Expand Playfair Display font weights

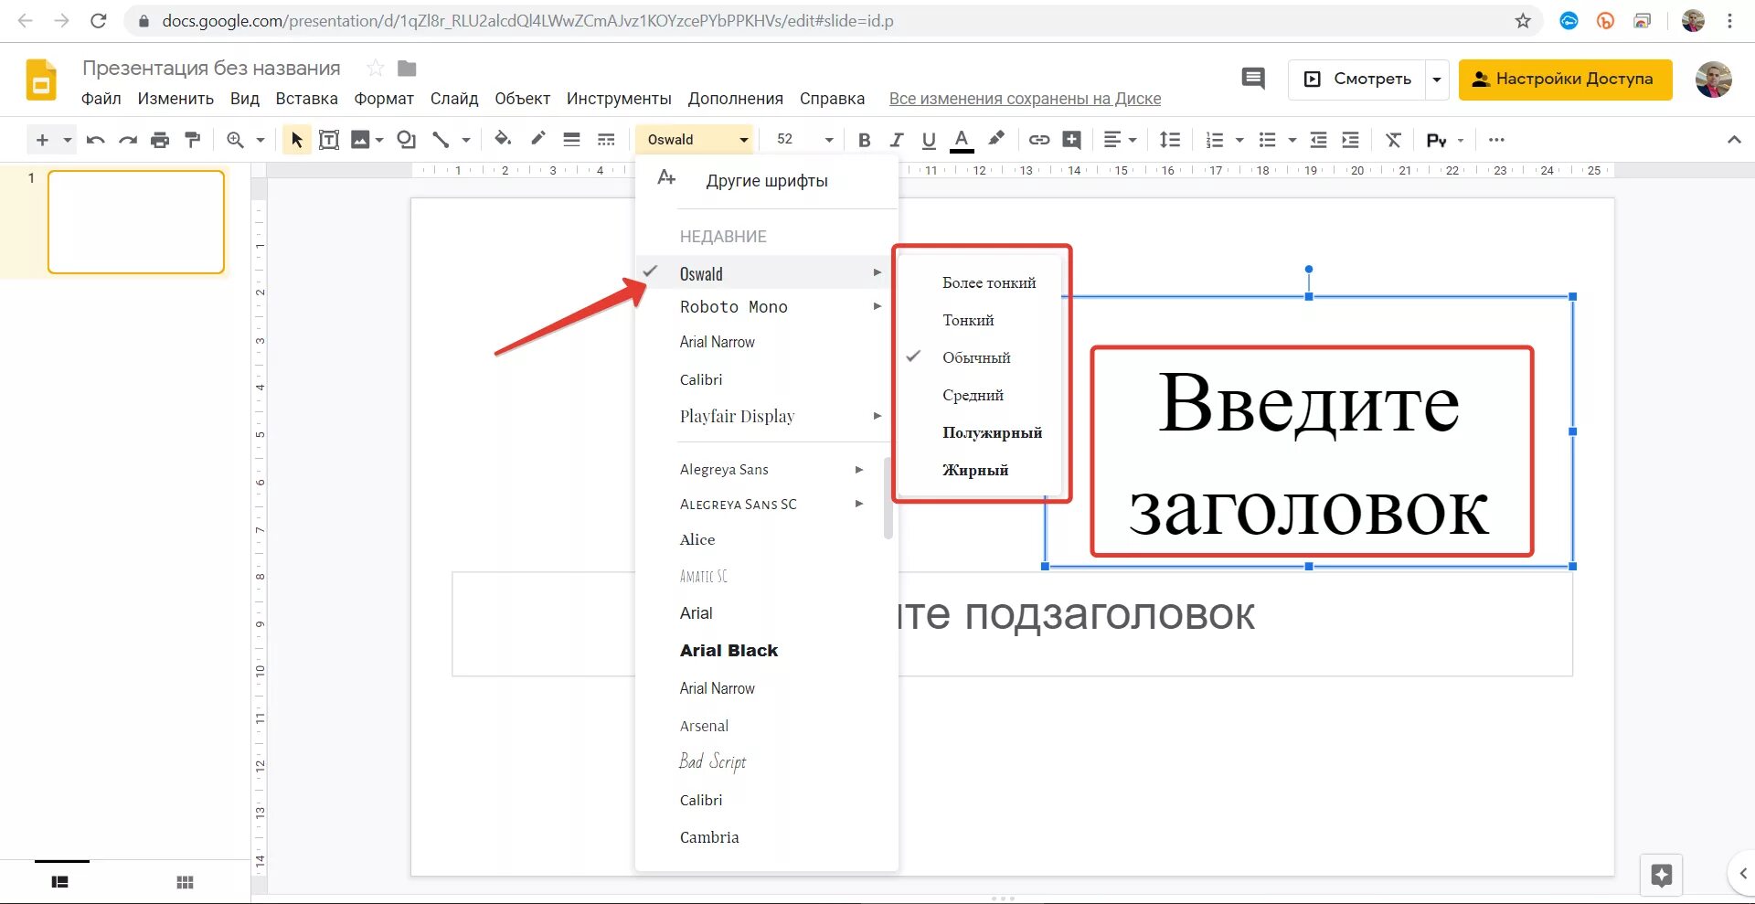pyautogui.click(x=877, y=416)
